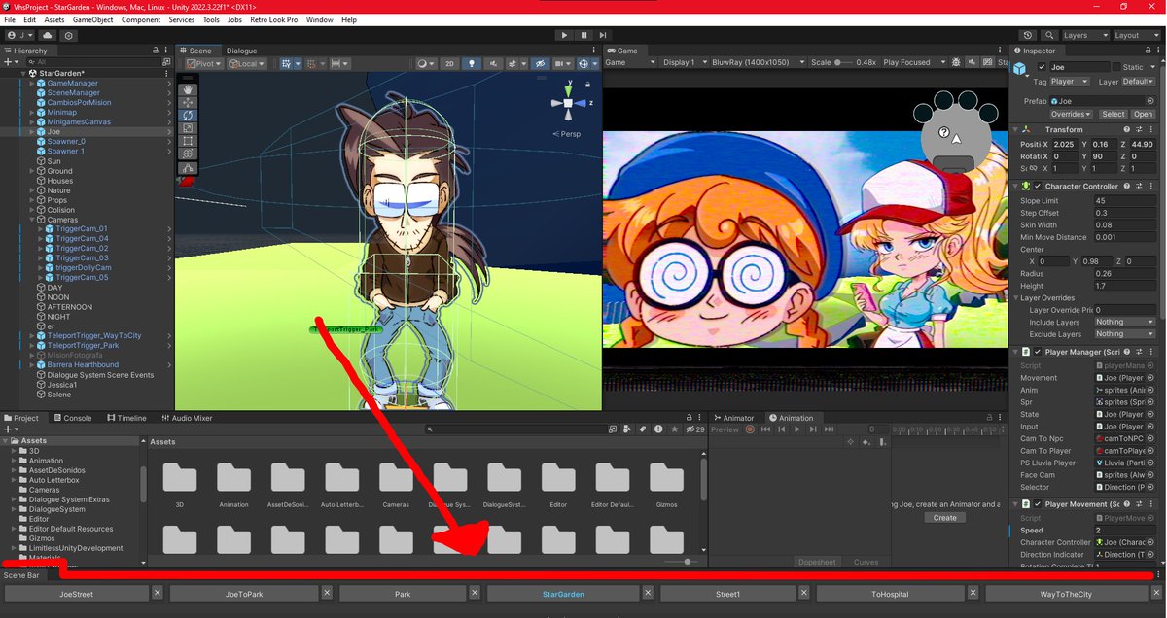Open the WayToTheCity scene button
Screen dimensions: 1167x618
click(x=1068, y=593)
